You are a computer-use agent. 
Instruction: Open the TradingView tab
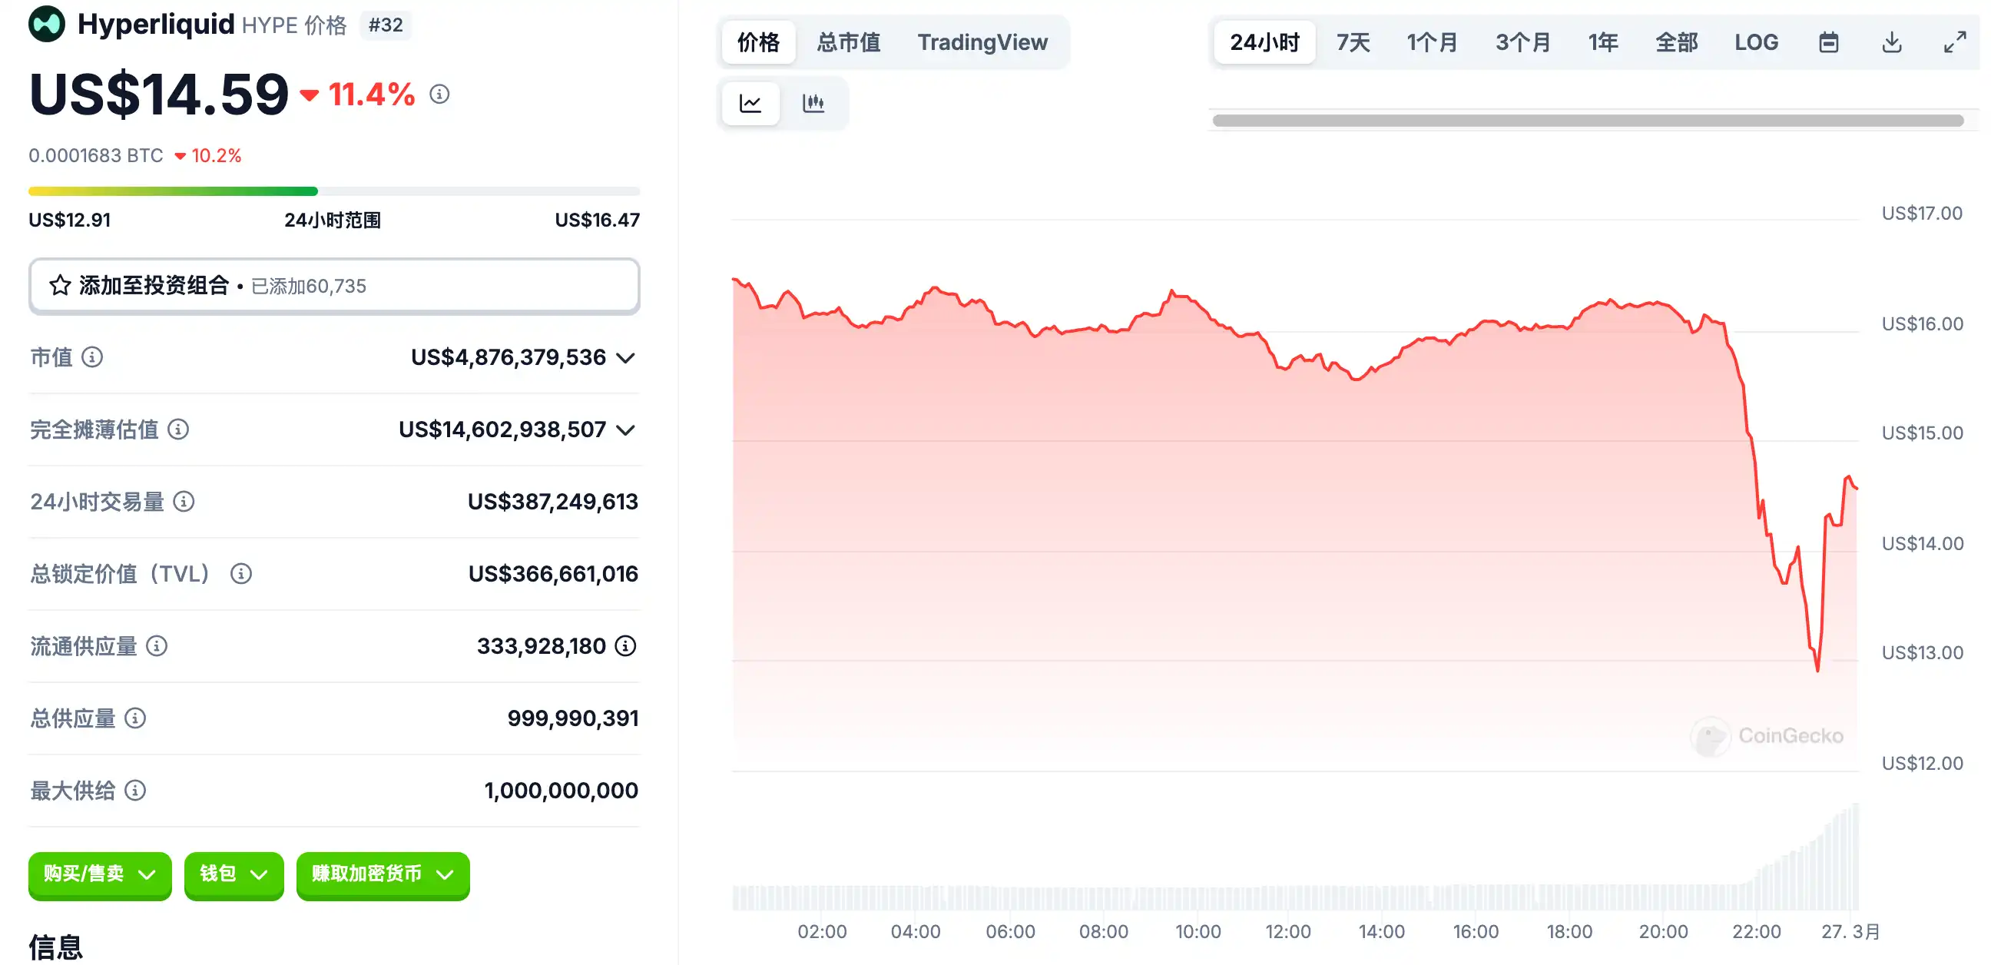(x=982, y=41)
